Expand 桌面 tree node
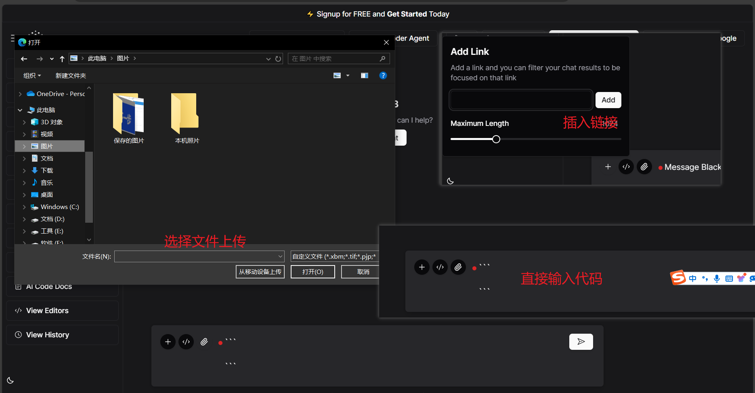The image size is (755, 393). [x=24, y=195]
